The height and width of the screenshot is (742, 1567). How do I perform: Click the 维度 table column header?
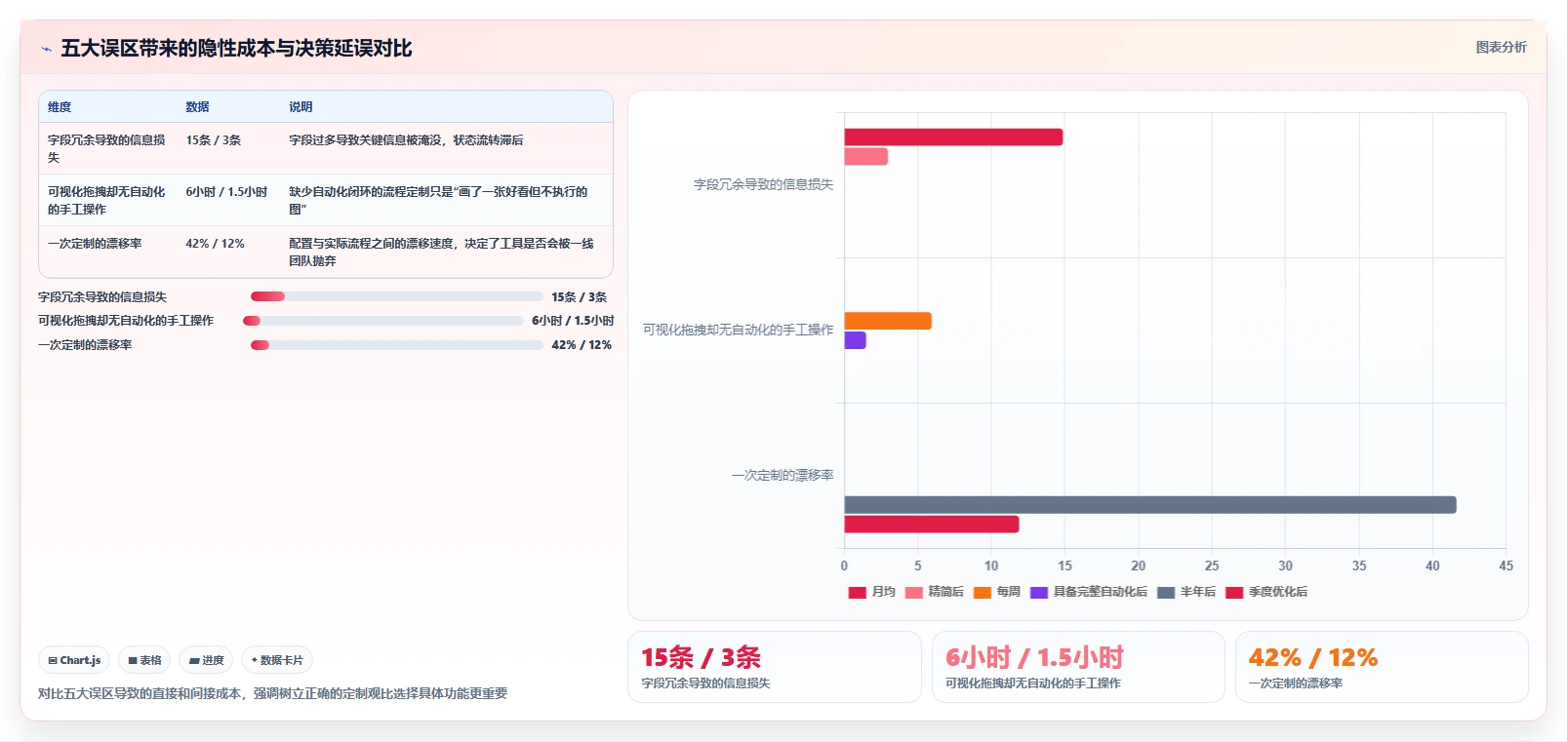point(60,107)
